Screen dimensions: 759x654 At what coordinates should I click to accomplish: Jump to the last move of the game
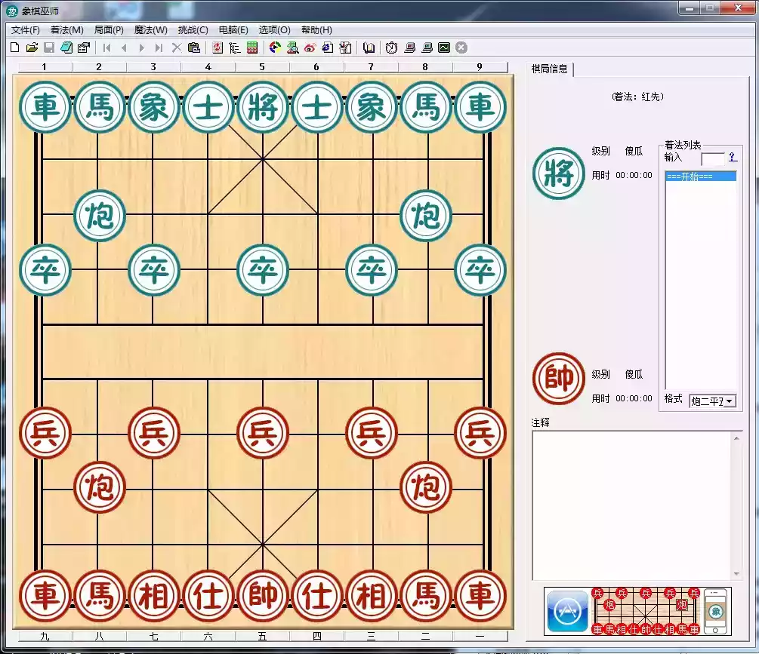point(159,47)
